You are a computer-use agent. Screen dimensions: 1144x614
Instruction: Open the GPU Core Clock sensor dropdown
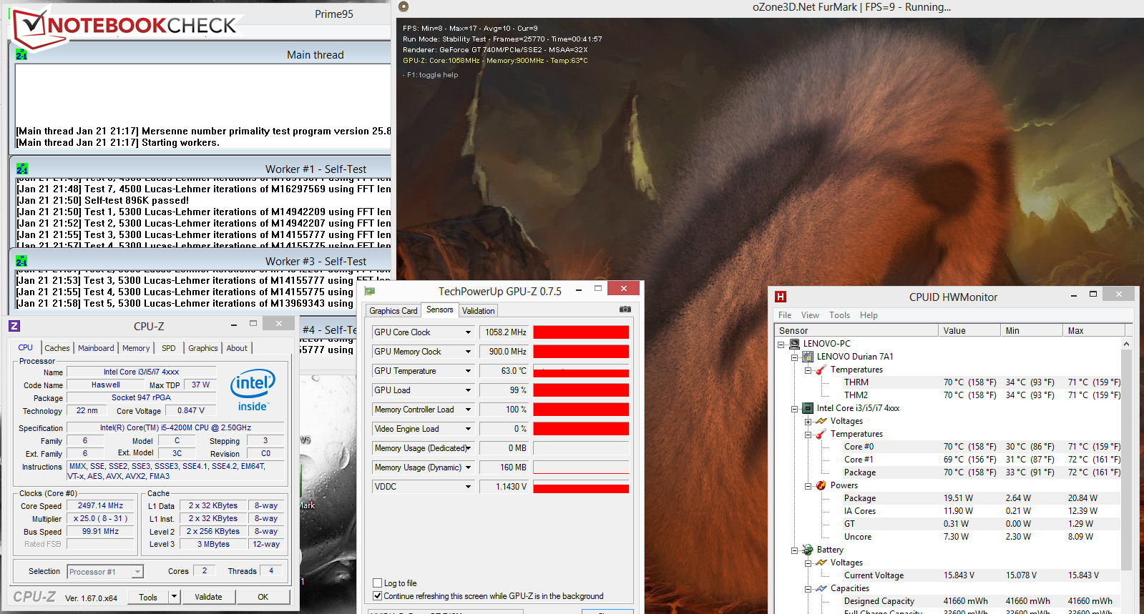469,332
